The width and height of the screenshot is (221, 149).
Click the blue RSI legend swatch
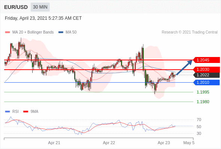pyautogui.click(x=7, y=112)
